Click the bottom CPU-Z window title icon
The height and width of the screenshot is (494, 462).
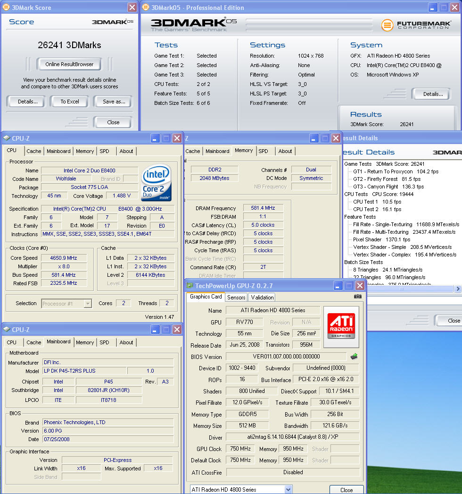click(7, 329)
